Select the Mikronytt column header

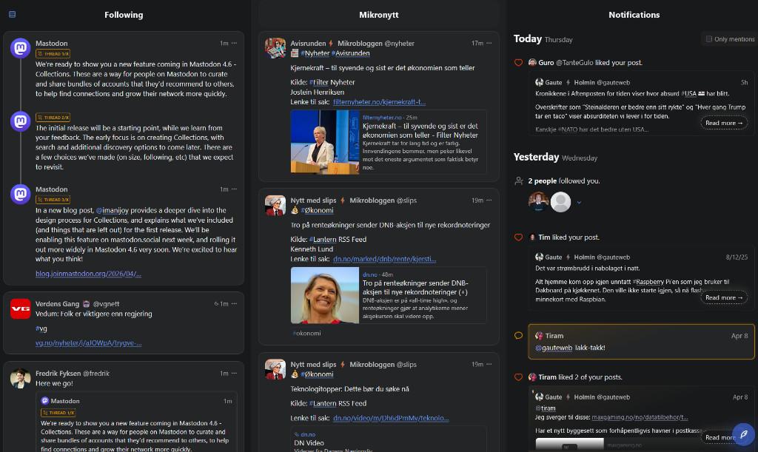pos(378,15)
